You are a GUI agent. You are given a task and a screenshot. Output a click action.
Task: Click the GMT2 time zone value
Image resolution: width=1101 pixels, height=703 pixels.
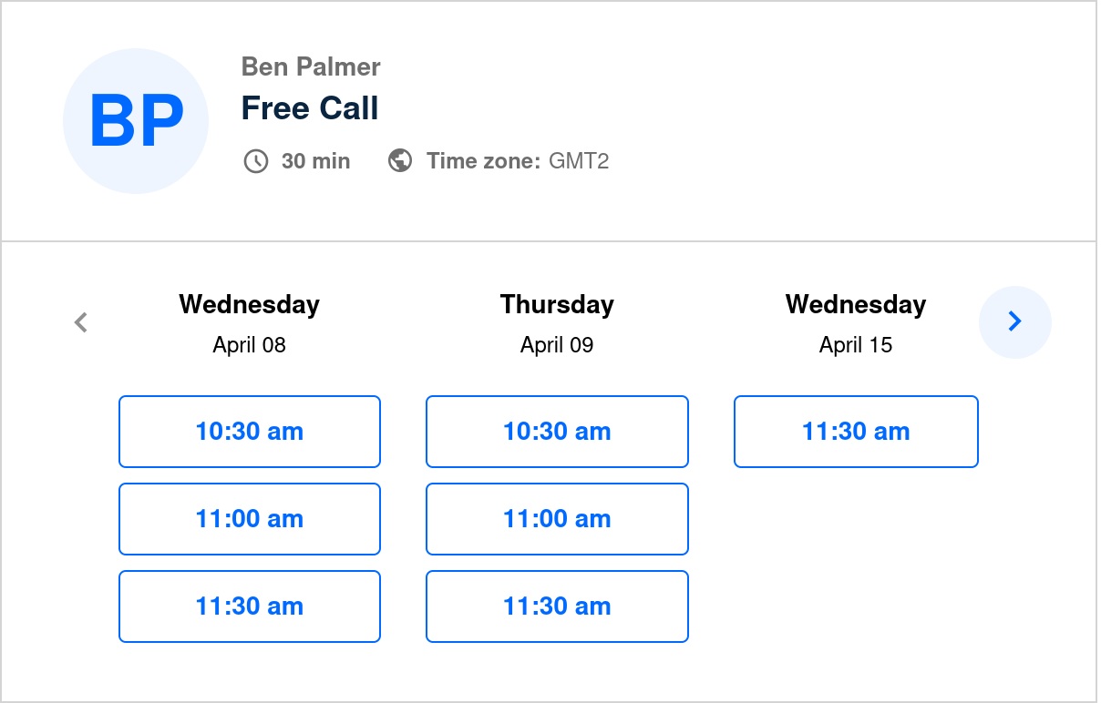coord(579,161)
